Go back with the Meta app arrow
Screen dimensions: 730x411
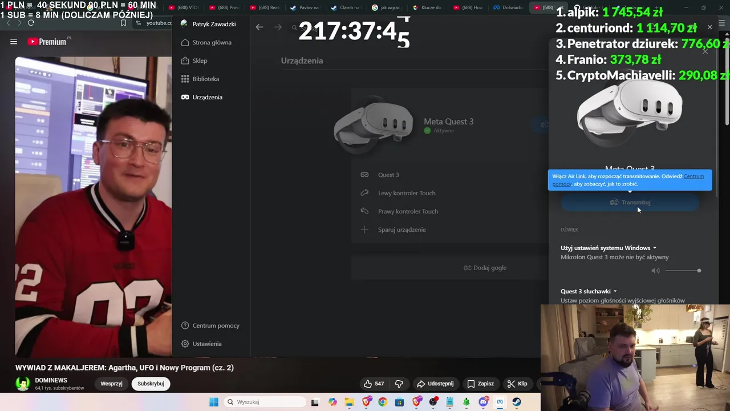click(259, 27)
